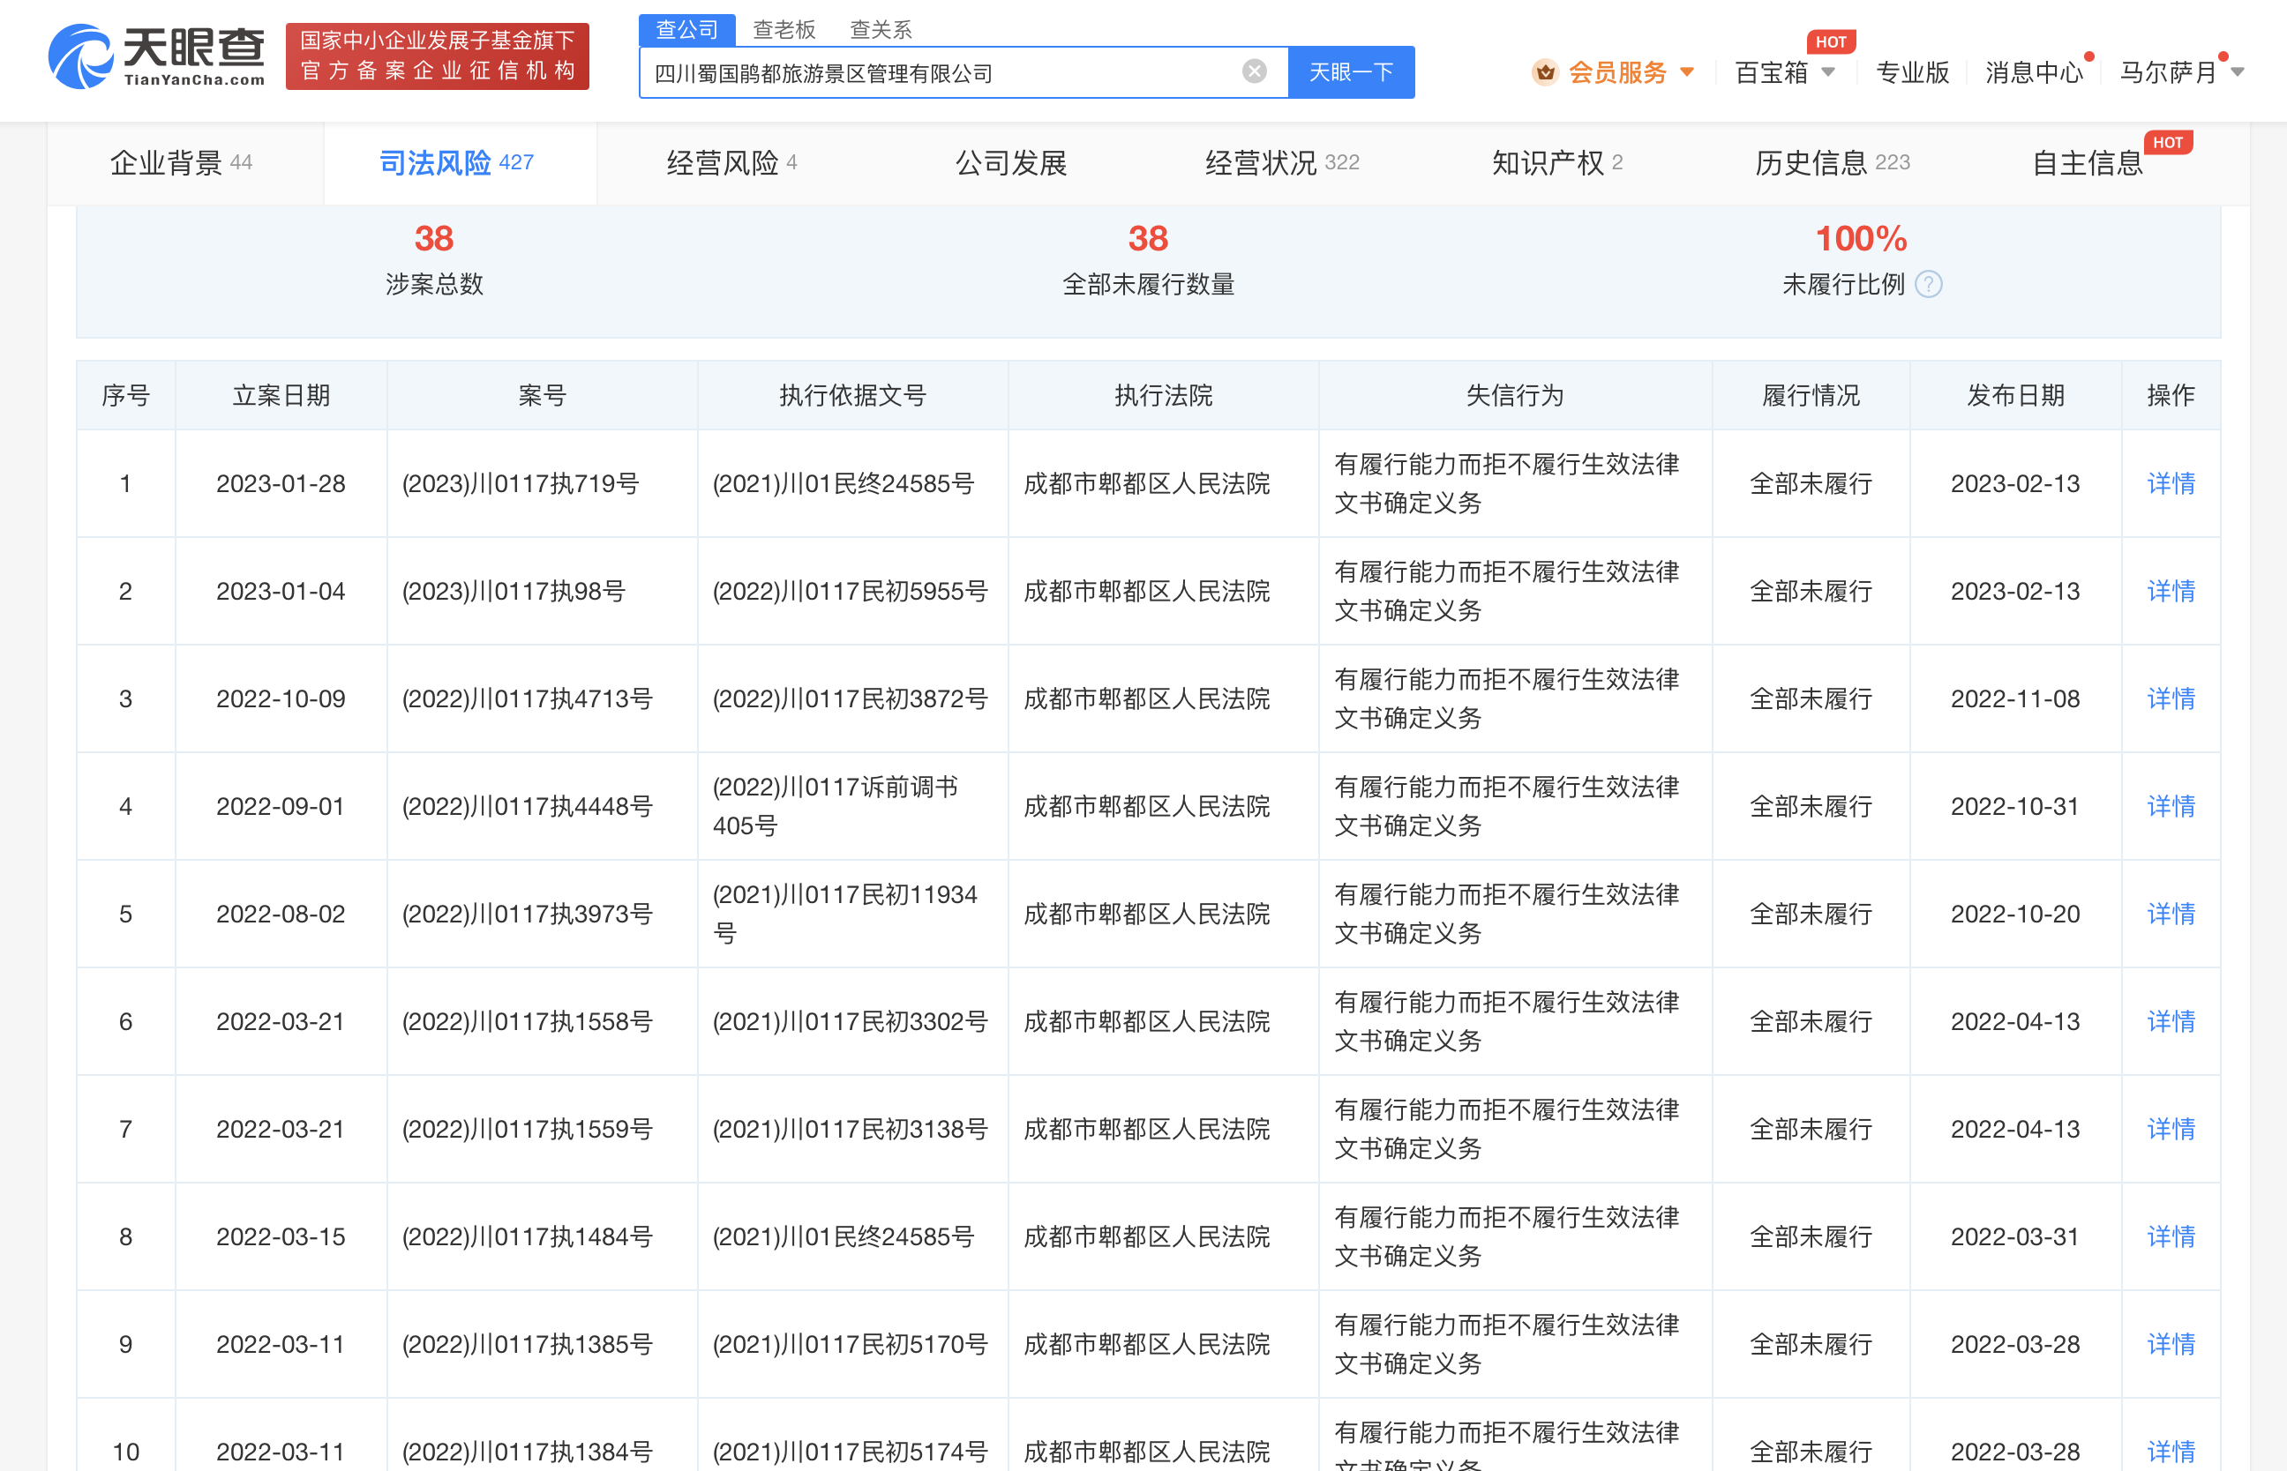This screenshot has width=2287, height=1471.
Task: Click the TianYanCha logo icon
Action: tap(82, 57)
